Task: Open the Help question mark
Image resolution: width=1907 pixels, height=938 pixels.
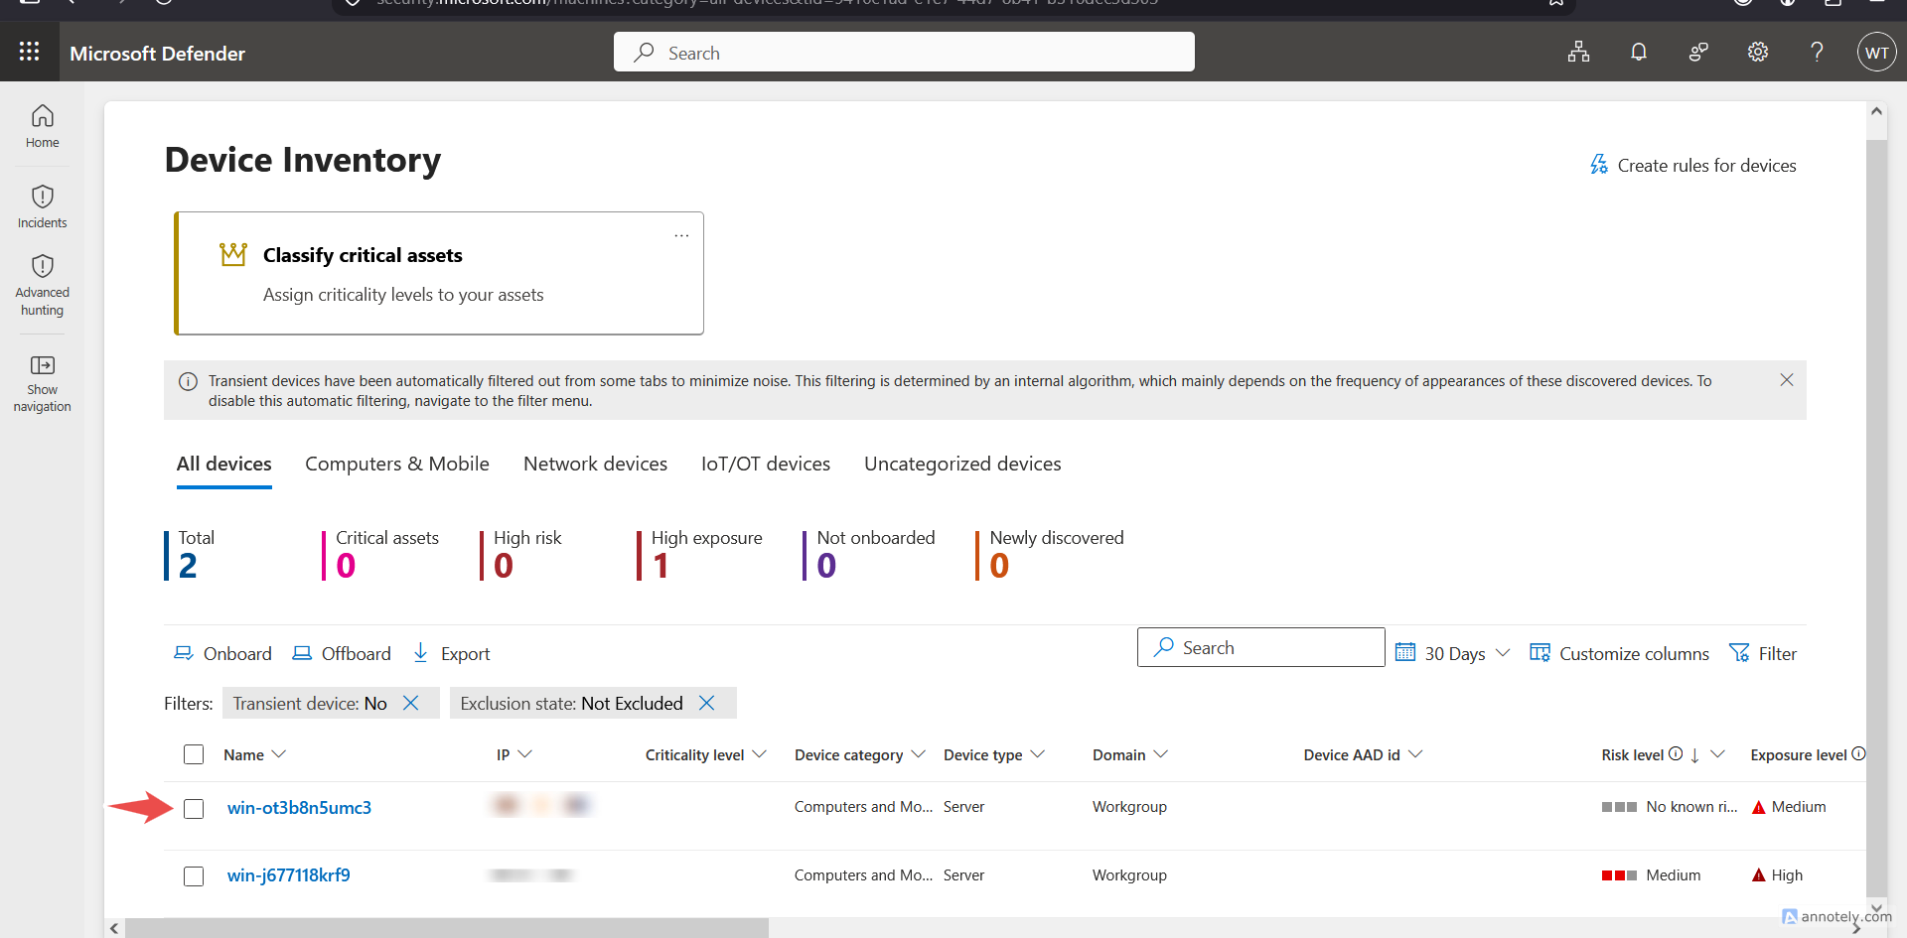Action: pyautogui.click(x=1817, y=52)
